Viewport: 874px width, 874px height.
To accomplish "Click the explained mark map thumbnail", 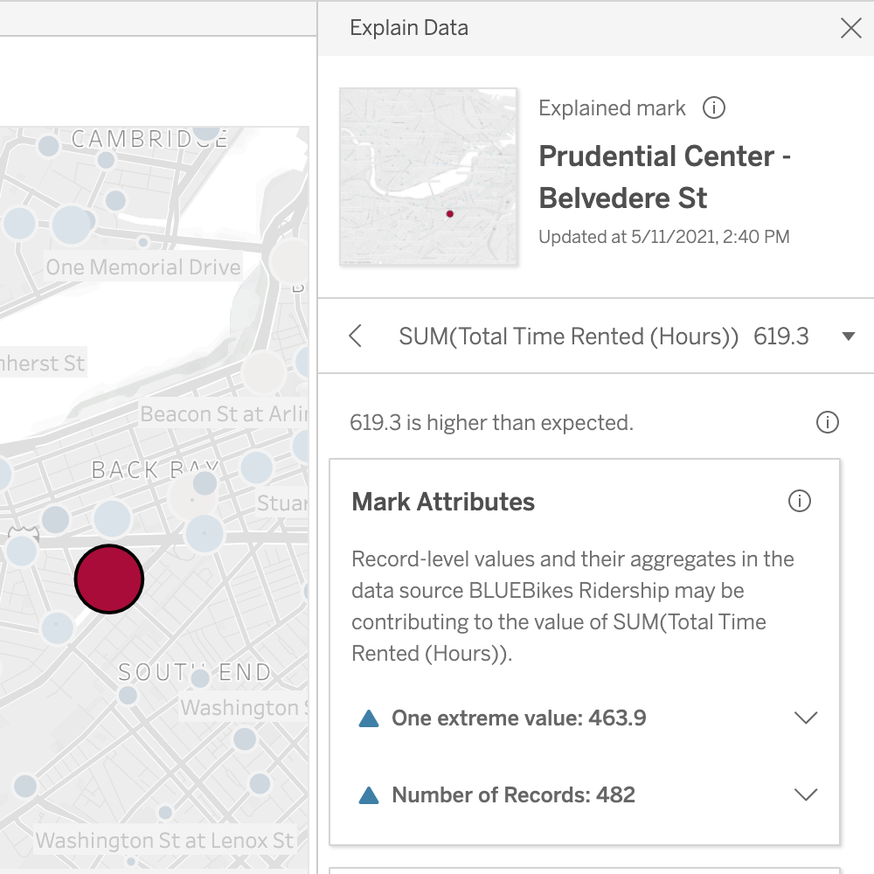I will (427, 177).
